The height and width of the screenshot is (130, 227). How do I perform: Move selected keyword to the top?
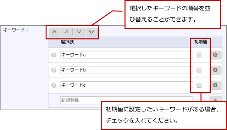click(54, 32)
